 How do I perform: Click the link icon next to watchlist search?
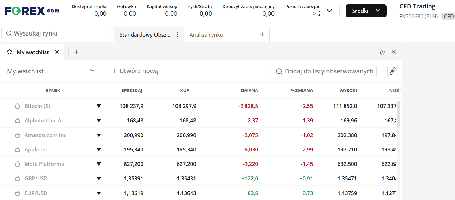tap(393, 71)
